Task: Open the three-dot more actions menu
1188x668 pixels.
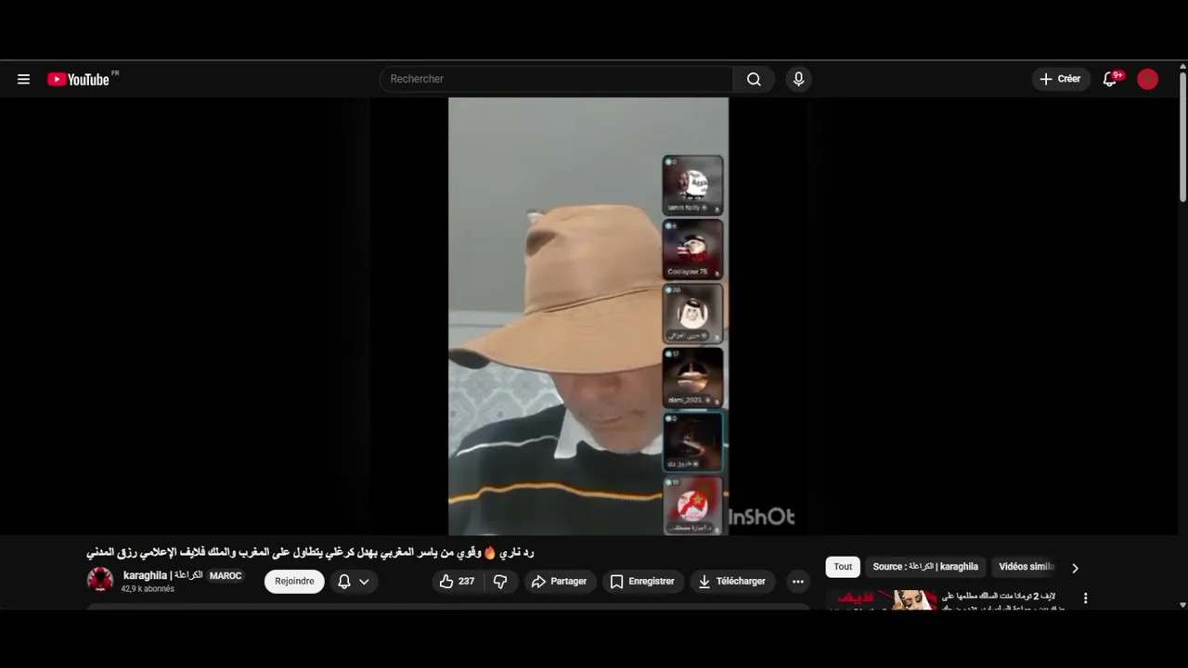Action: coord(797,581)
